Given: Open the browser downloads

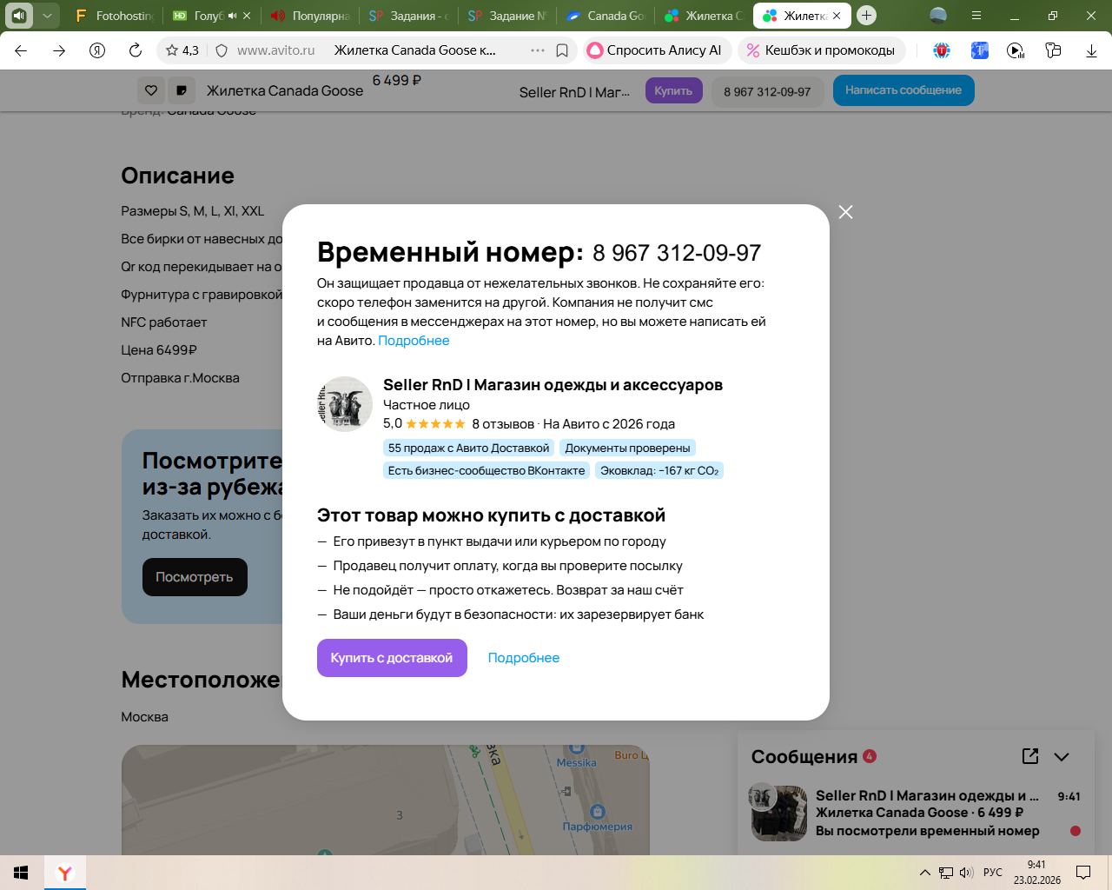Looking at the screenshot, I should (1091, 50).
